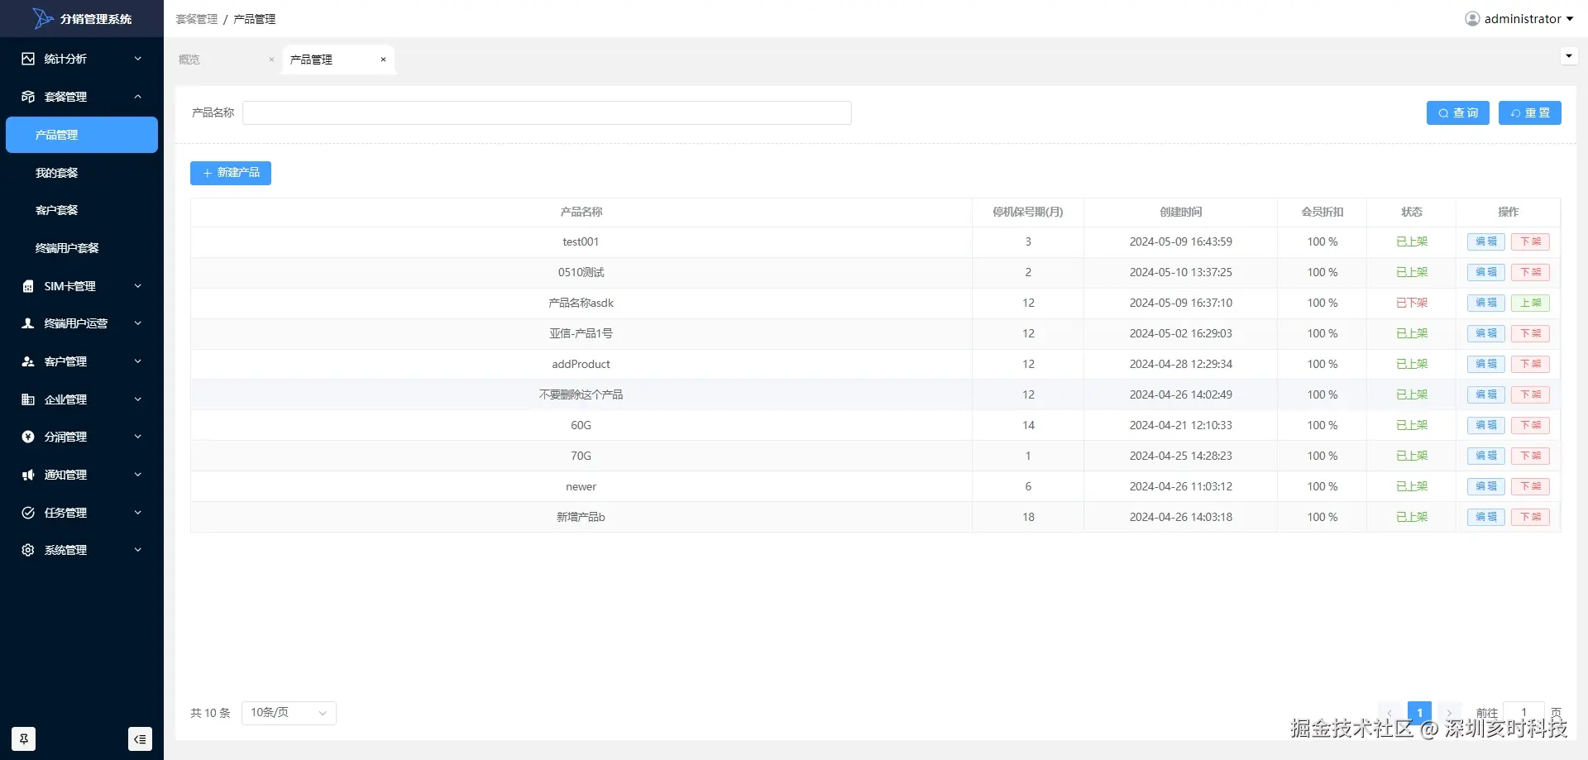Expand the 客户管理 menu chevron
This screenshot has width=1588, height=760.
tap(138, 361)
